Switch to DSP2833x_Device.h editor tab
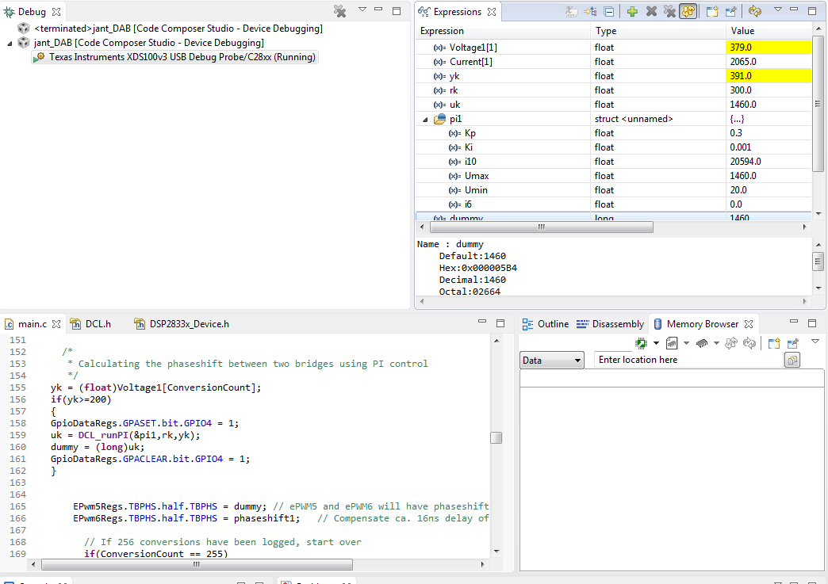This screenshot has width=828, height=584. (x=182, y=324)
